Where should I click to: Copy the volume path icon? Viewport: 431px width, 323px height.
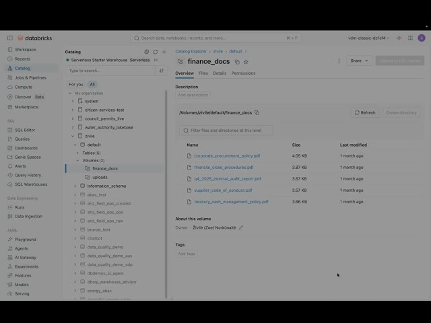pos(257,112)
